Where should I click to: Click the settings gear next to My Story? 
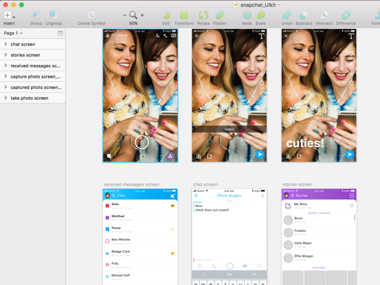(x=351, y=206)
